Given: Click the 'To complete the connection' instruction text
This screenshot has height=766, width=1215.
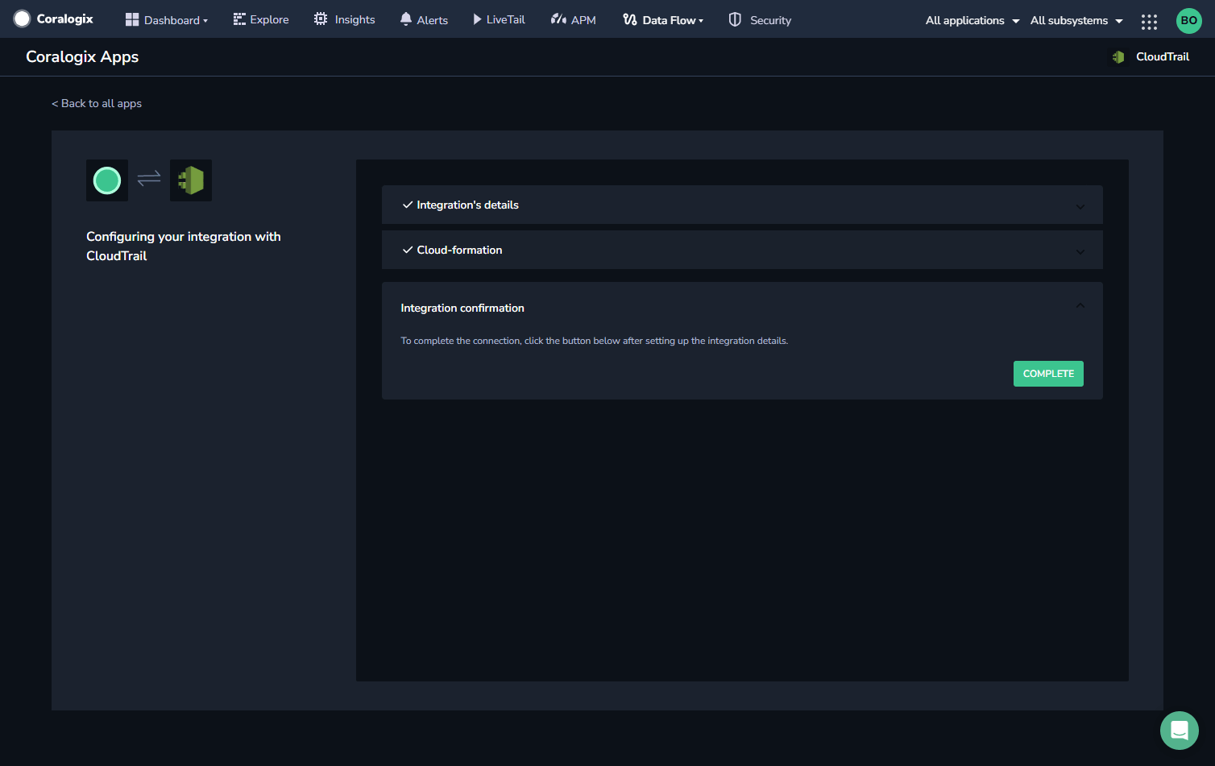Looking at the screenshot, I should click(595, 341).
